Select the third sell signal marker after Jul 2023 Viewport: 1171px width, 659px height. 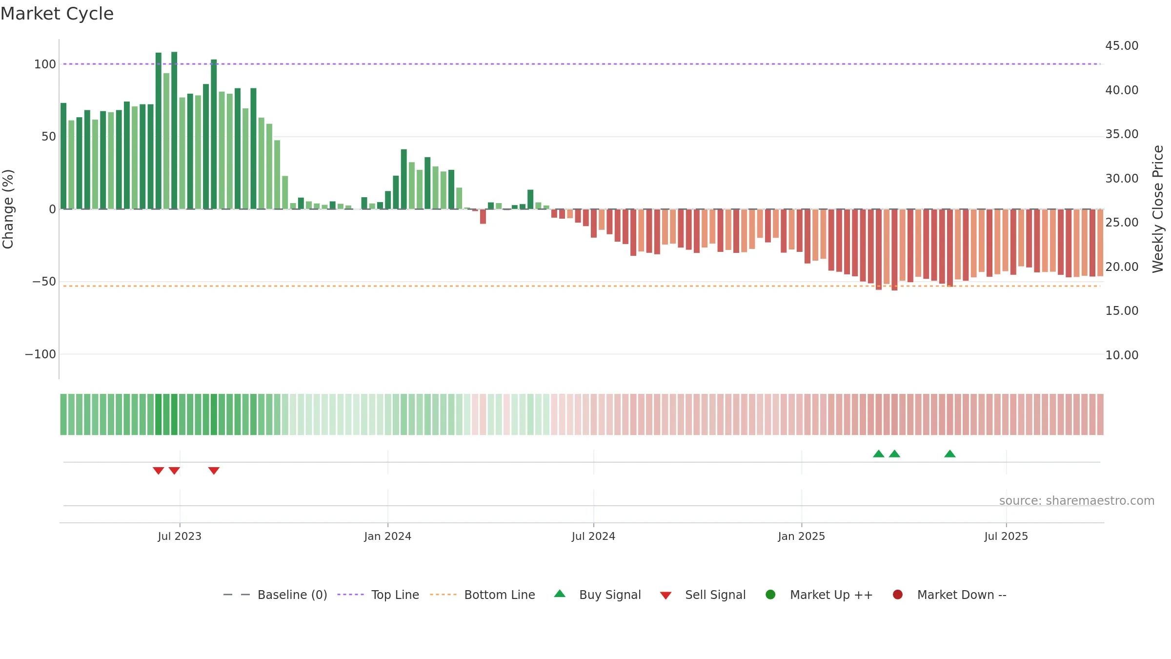pos(214,471)
